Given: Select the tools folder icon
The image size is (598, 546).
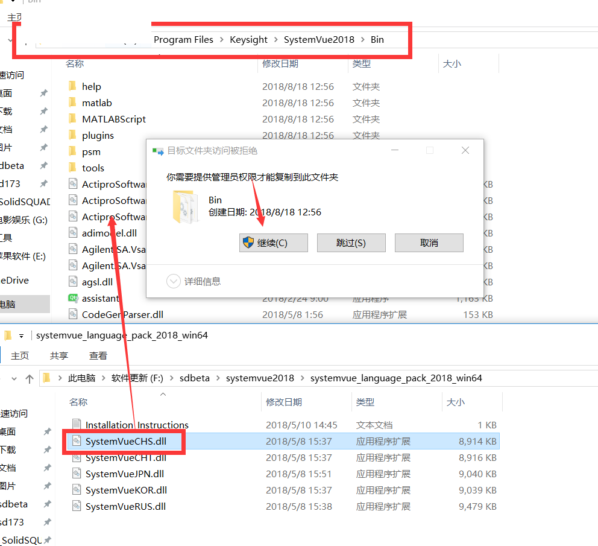Looking at the screenshot, I should click(72, 168).
